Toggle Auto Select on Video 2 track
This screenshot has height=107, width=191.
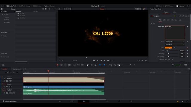coord(7,81)
